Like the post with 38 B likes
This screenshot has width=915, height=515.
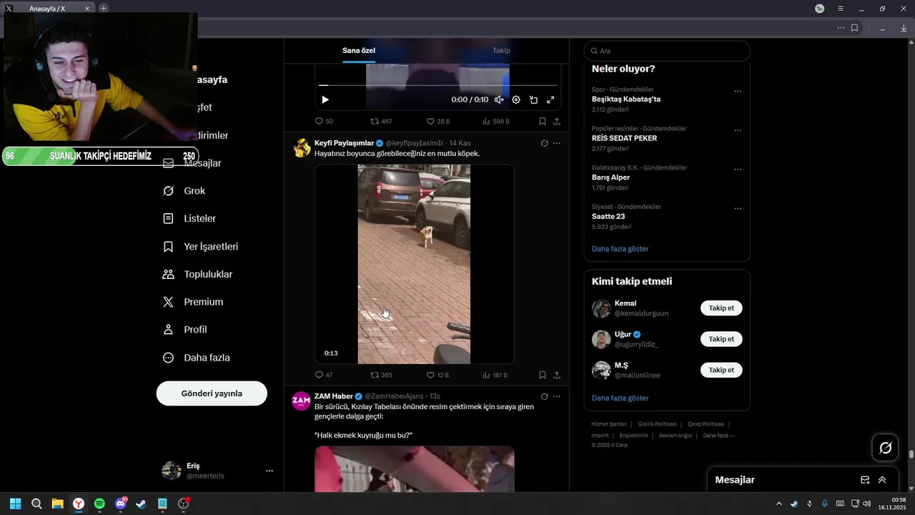click(437, 122)
